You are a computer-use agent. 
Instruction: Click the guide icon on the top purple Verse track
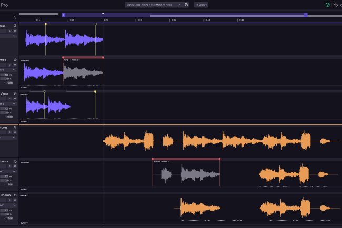point(15,26)
